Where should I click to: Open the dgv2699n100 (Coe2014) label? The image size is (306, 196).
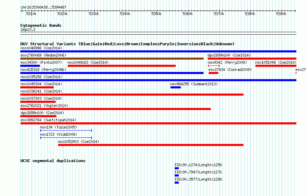(229, 55)
